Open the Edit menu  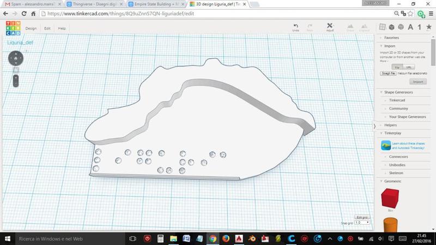tap(47, 28)
